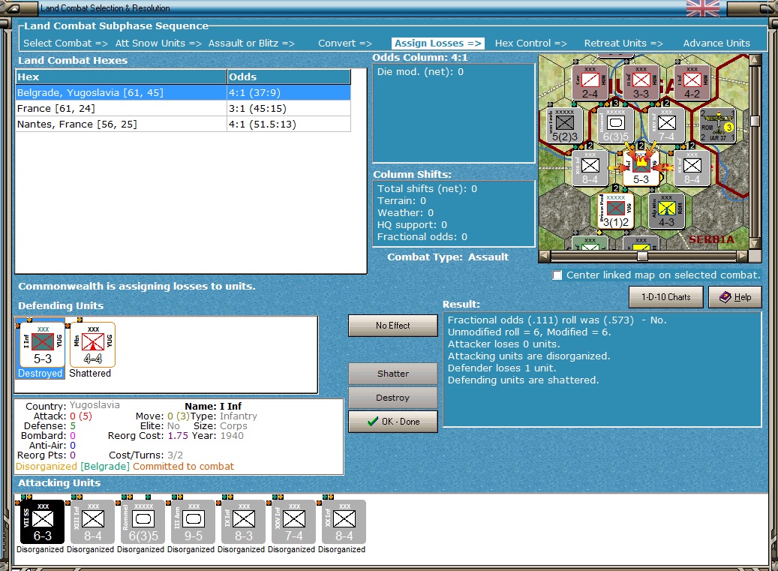Click 'Committed to combat' status text
Image resolution: width=778 pixels, height=571 pixels.
tap(183, 467)
